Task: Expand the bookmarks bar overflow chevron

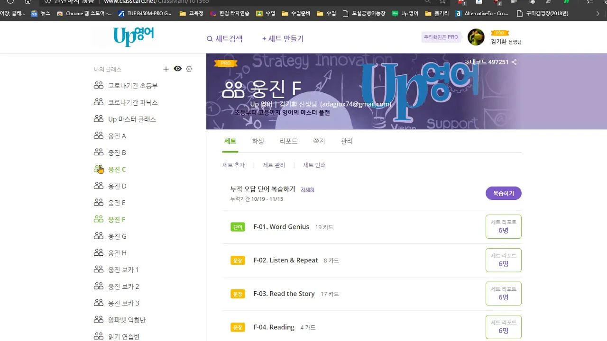Action: pyautogui.click(x=598, y=13)
